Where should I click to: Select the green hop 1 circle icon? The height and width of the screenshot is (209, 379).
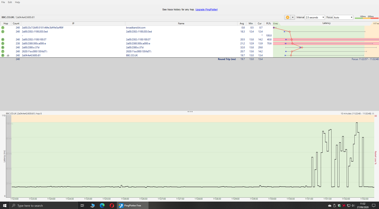point(3,28)
